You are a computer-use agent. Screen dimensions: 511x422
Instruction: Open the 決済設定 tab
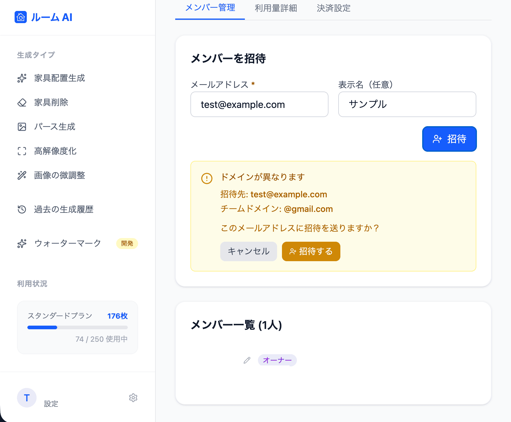(334, 8)
